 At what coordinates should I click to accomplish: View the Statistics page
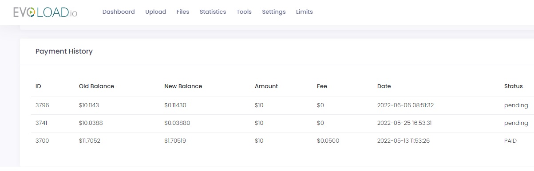pos(213,12)
